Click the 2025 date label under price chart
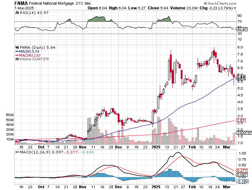 coord(156,147)
